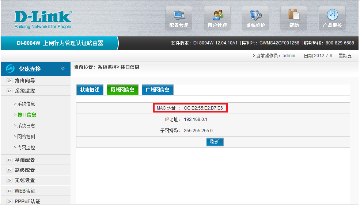Open 内网监控 submenu link
Viewport: 360px width, 205px height.
tap(26, 147)
